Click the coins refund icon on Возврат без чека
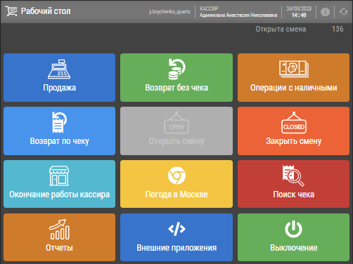The width and height of the screenshot is (353, 264). [x=176, y=70]
